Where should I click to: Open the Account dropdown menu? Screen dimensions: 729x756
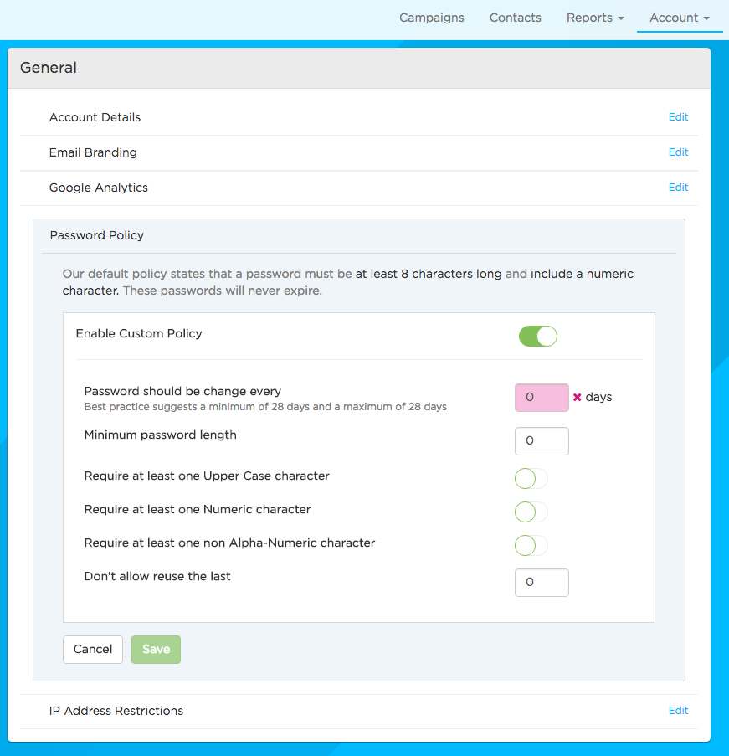(x=680, y=18)
